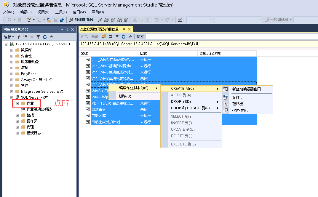Click Connect Object Explorer plug icon

(19, 37)
